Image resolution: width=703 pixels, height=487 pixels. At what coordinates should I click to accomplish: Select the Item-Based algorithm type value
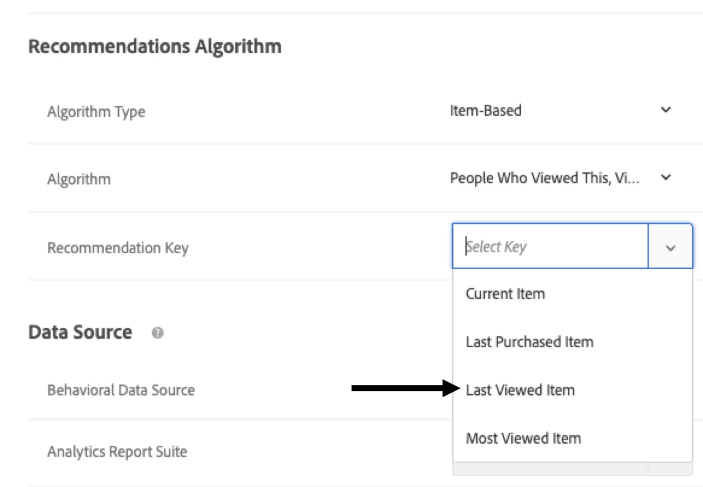click(x=485, y=110)
